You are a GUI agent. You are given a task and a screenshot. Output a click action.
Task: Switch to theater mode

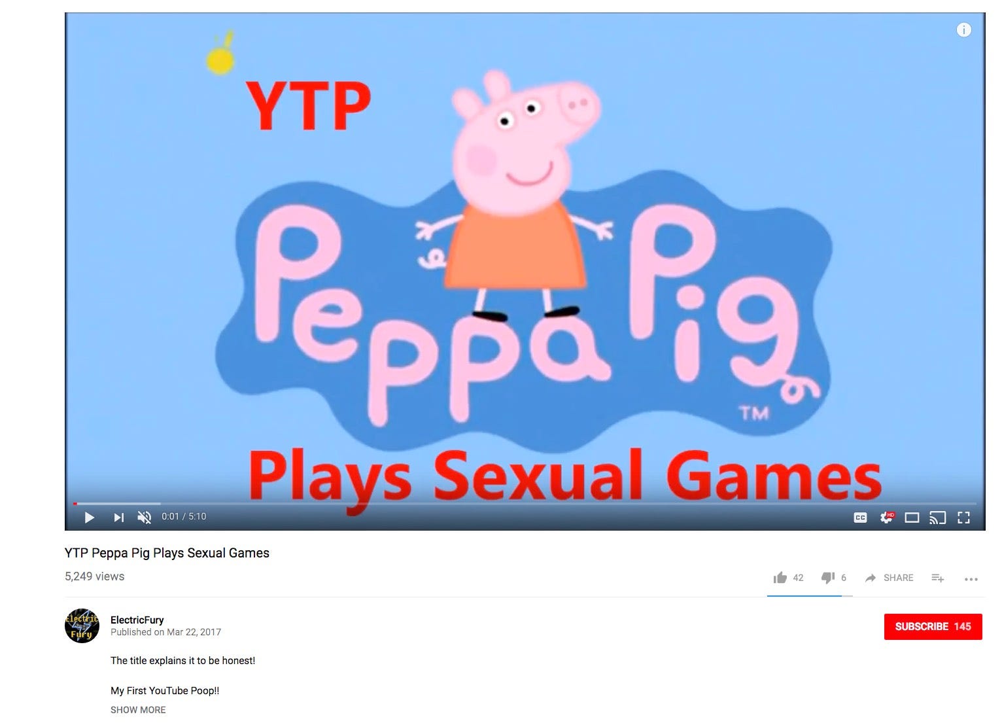click(912, 518)
